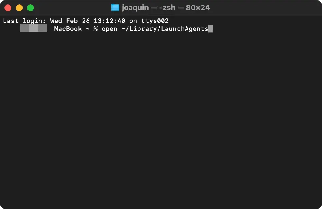Click the ~ tilde after MacBook
The image size is (322, 209).
point(88,29)
